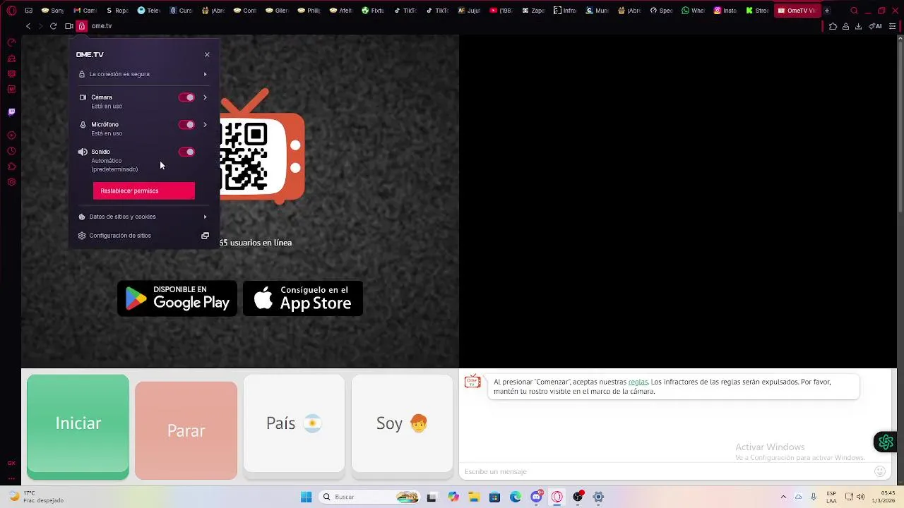Viewport: 904px width, 508px height.
Task: Open the extensions icon in browser toolbar
Action: pyautogui.click(x=833, y=26)
